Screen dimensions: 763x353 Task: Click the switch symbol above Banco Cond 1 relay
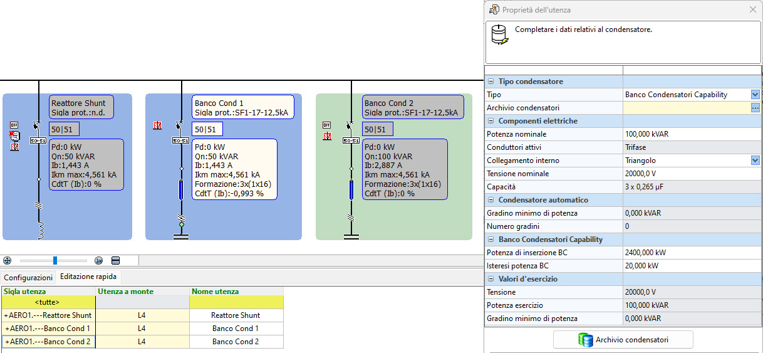180,126
